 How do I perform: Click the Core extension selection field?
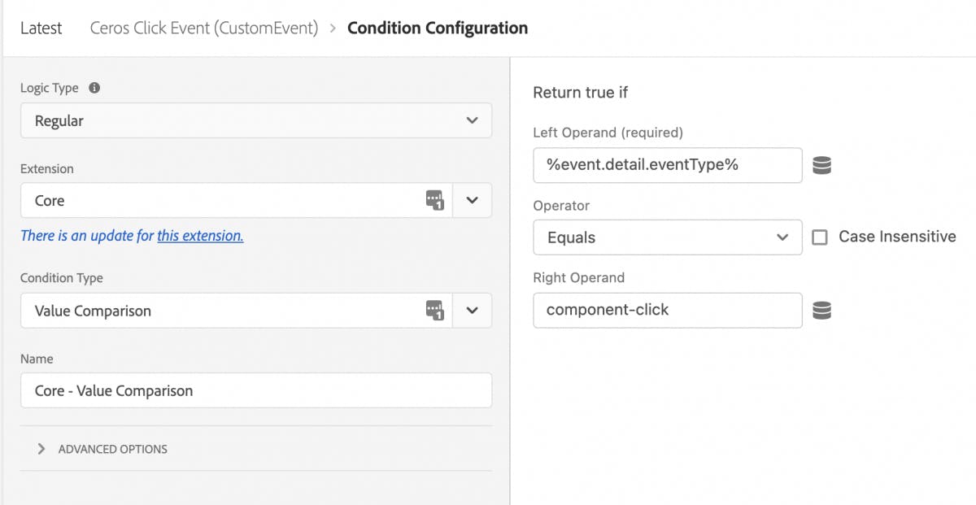point(220,200)
